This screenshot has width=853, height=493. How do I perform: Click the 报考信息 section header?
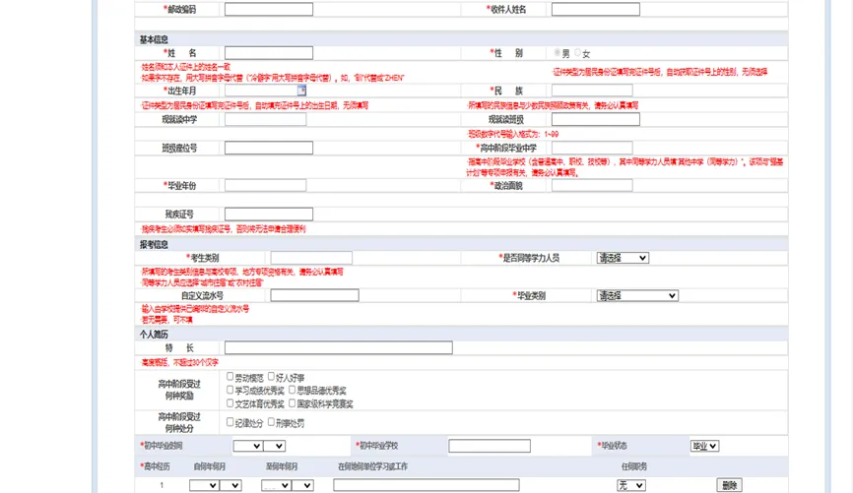[154, 245]
